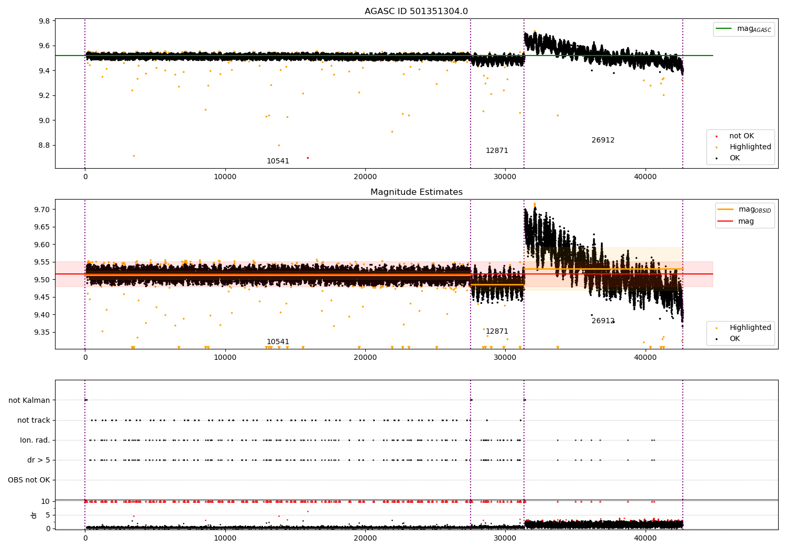The width and height of the screenshot is (786, 550).
Task: Click the red not-OK outlier point near 8.7
Action: (308, 158)
